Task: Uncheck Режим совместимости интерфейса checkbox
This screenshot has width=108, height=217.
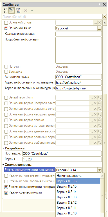Action: coord(6,187)
